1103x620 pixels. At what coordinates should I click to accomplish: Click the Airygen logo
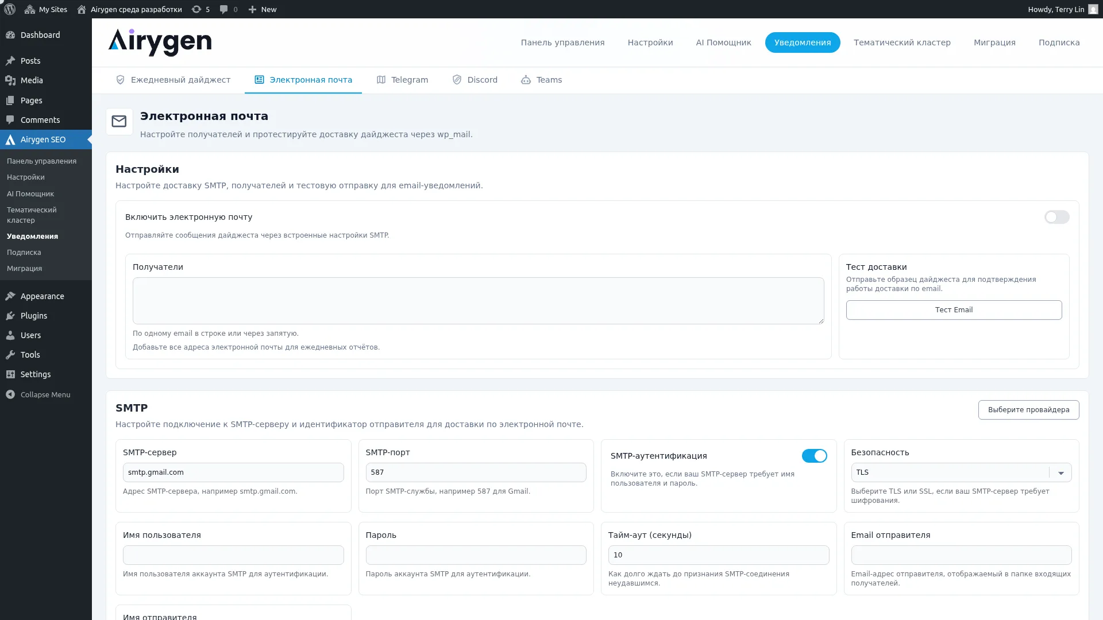pos(160,42)
